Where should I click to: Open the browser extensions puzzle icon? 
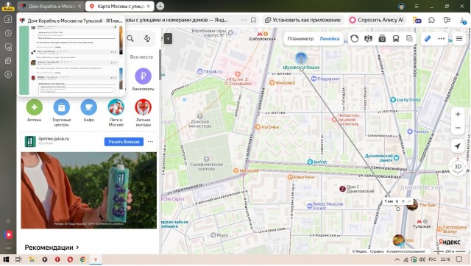431,20
